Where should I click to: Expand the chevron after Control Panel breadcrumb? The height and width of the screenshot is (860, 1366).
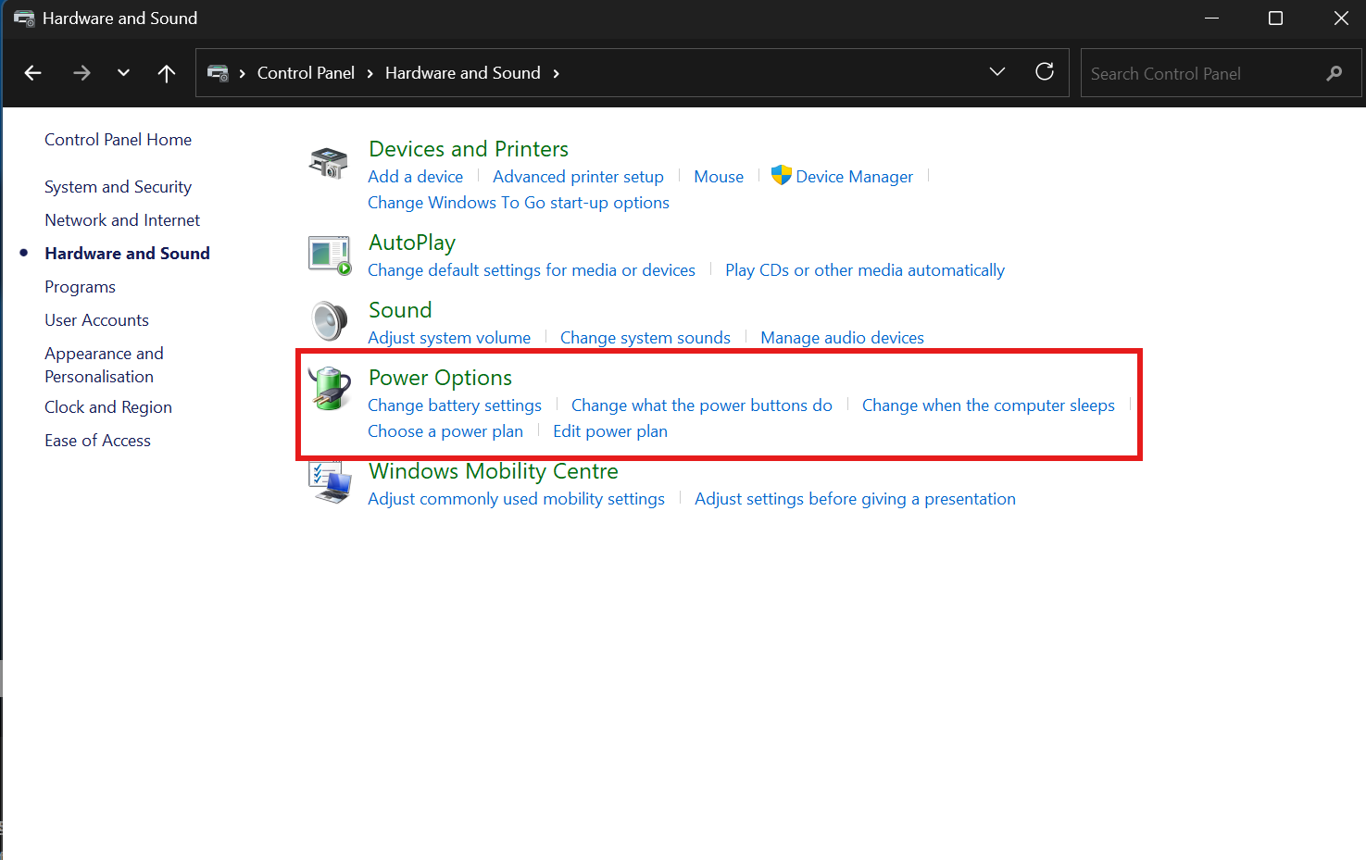point(370,74)
